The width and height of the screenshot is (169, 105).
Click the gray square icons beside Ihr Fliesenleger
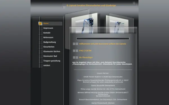coord(75,57)
